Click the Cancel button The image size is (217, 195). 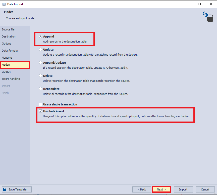click(x=205, y=189)
